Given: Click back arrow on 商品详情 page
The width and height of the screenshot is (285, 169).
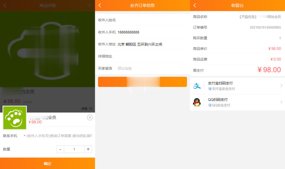Looking at the screenshot, I should click(x=5, y=5).
